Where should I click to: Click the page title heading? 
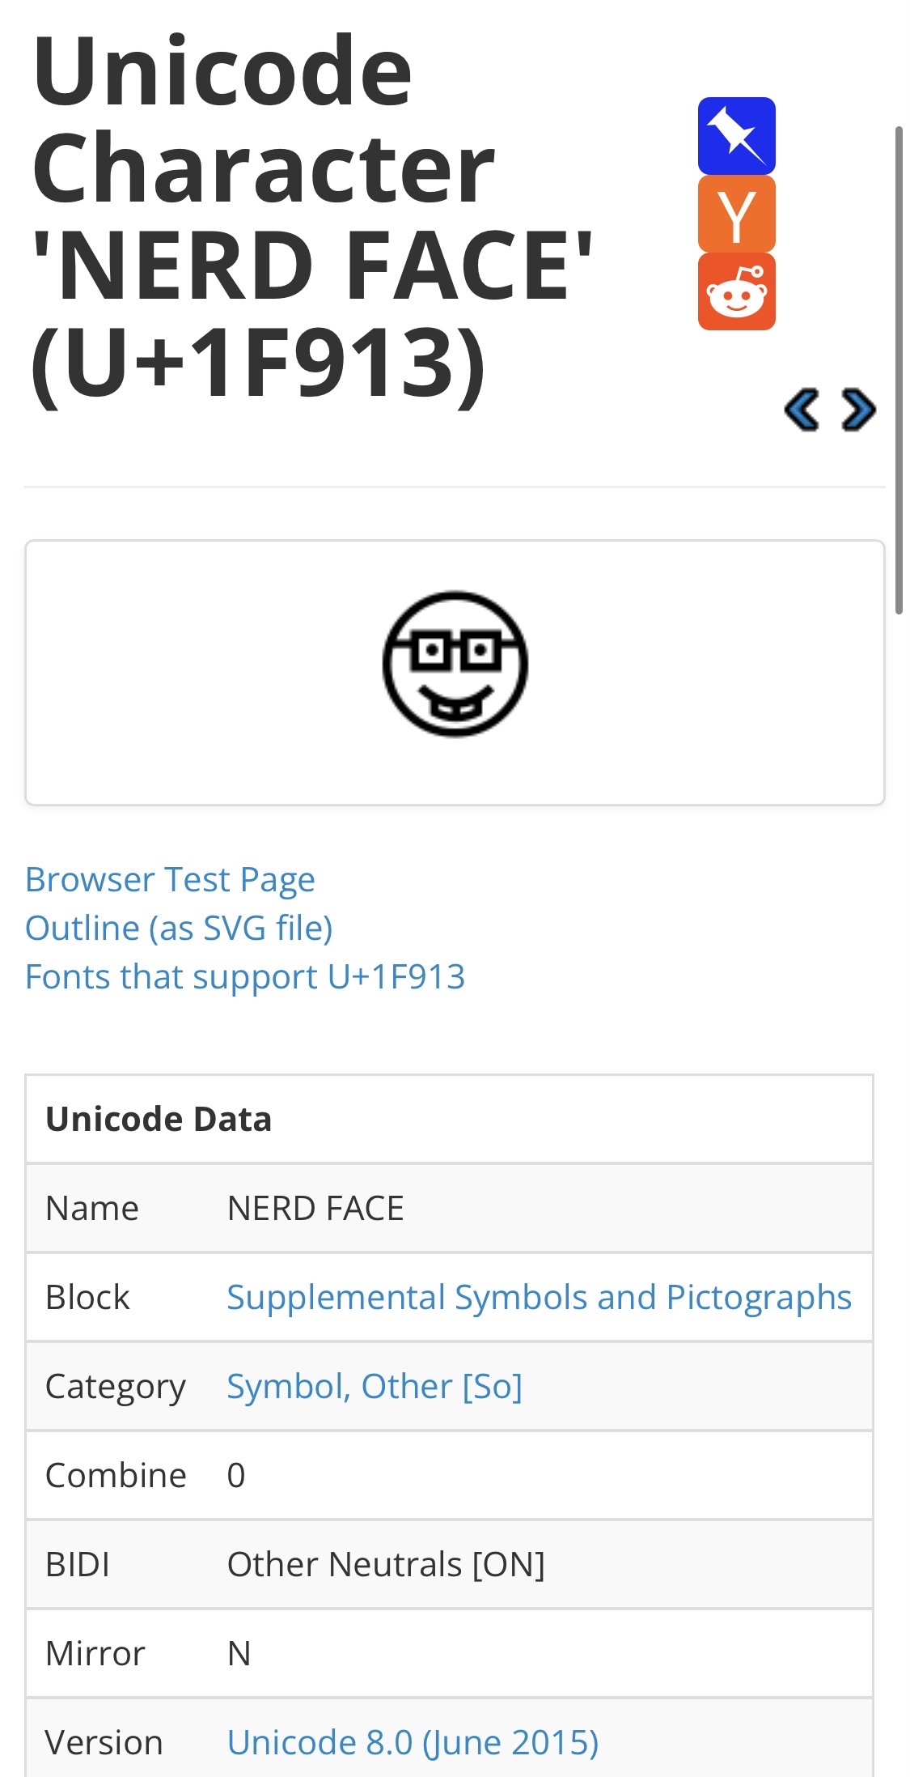tap(312, 216)
